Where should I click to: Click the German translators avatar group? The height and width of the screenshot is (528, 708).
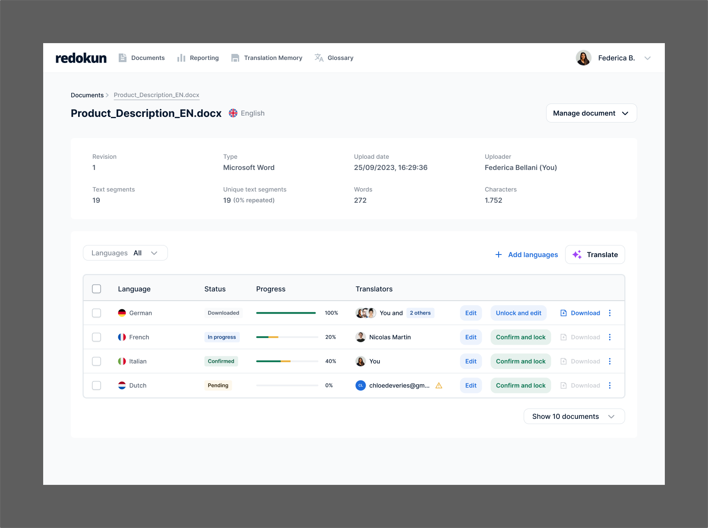pos(366,313)
